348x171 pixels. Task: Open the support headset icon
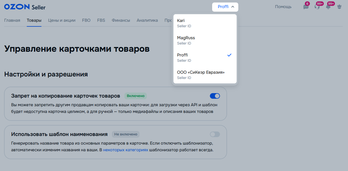[x=317, y=7]
